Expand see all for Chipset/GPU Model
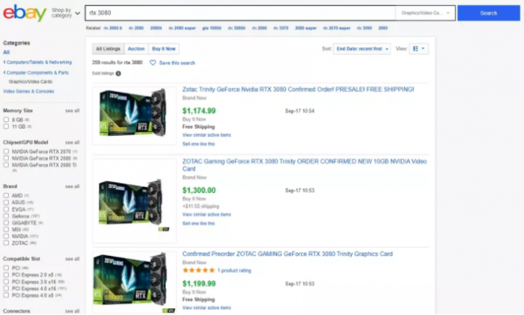Viewport: 524px width, 315px height. pos(72,143)
